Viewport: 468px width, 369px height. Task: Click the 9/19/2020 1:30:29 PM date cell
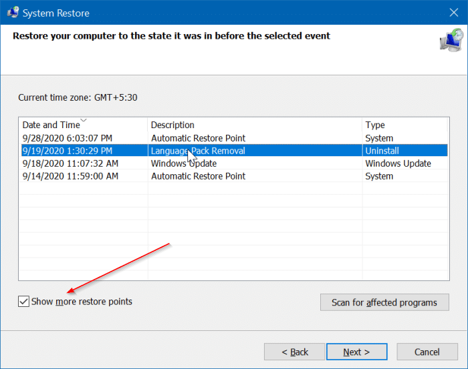tap(68, 151)
